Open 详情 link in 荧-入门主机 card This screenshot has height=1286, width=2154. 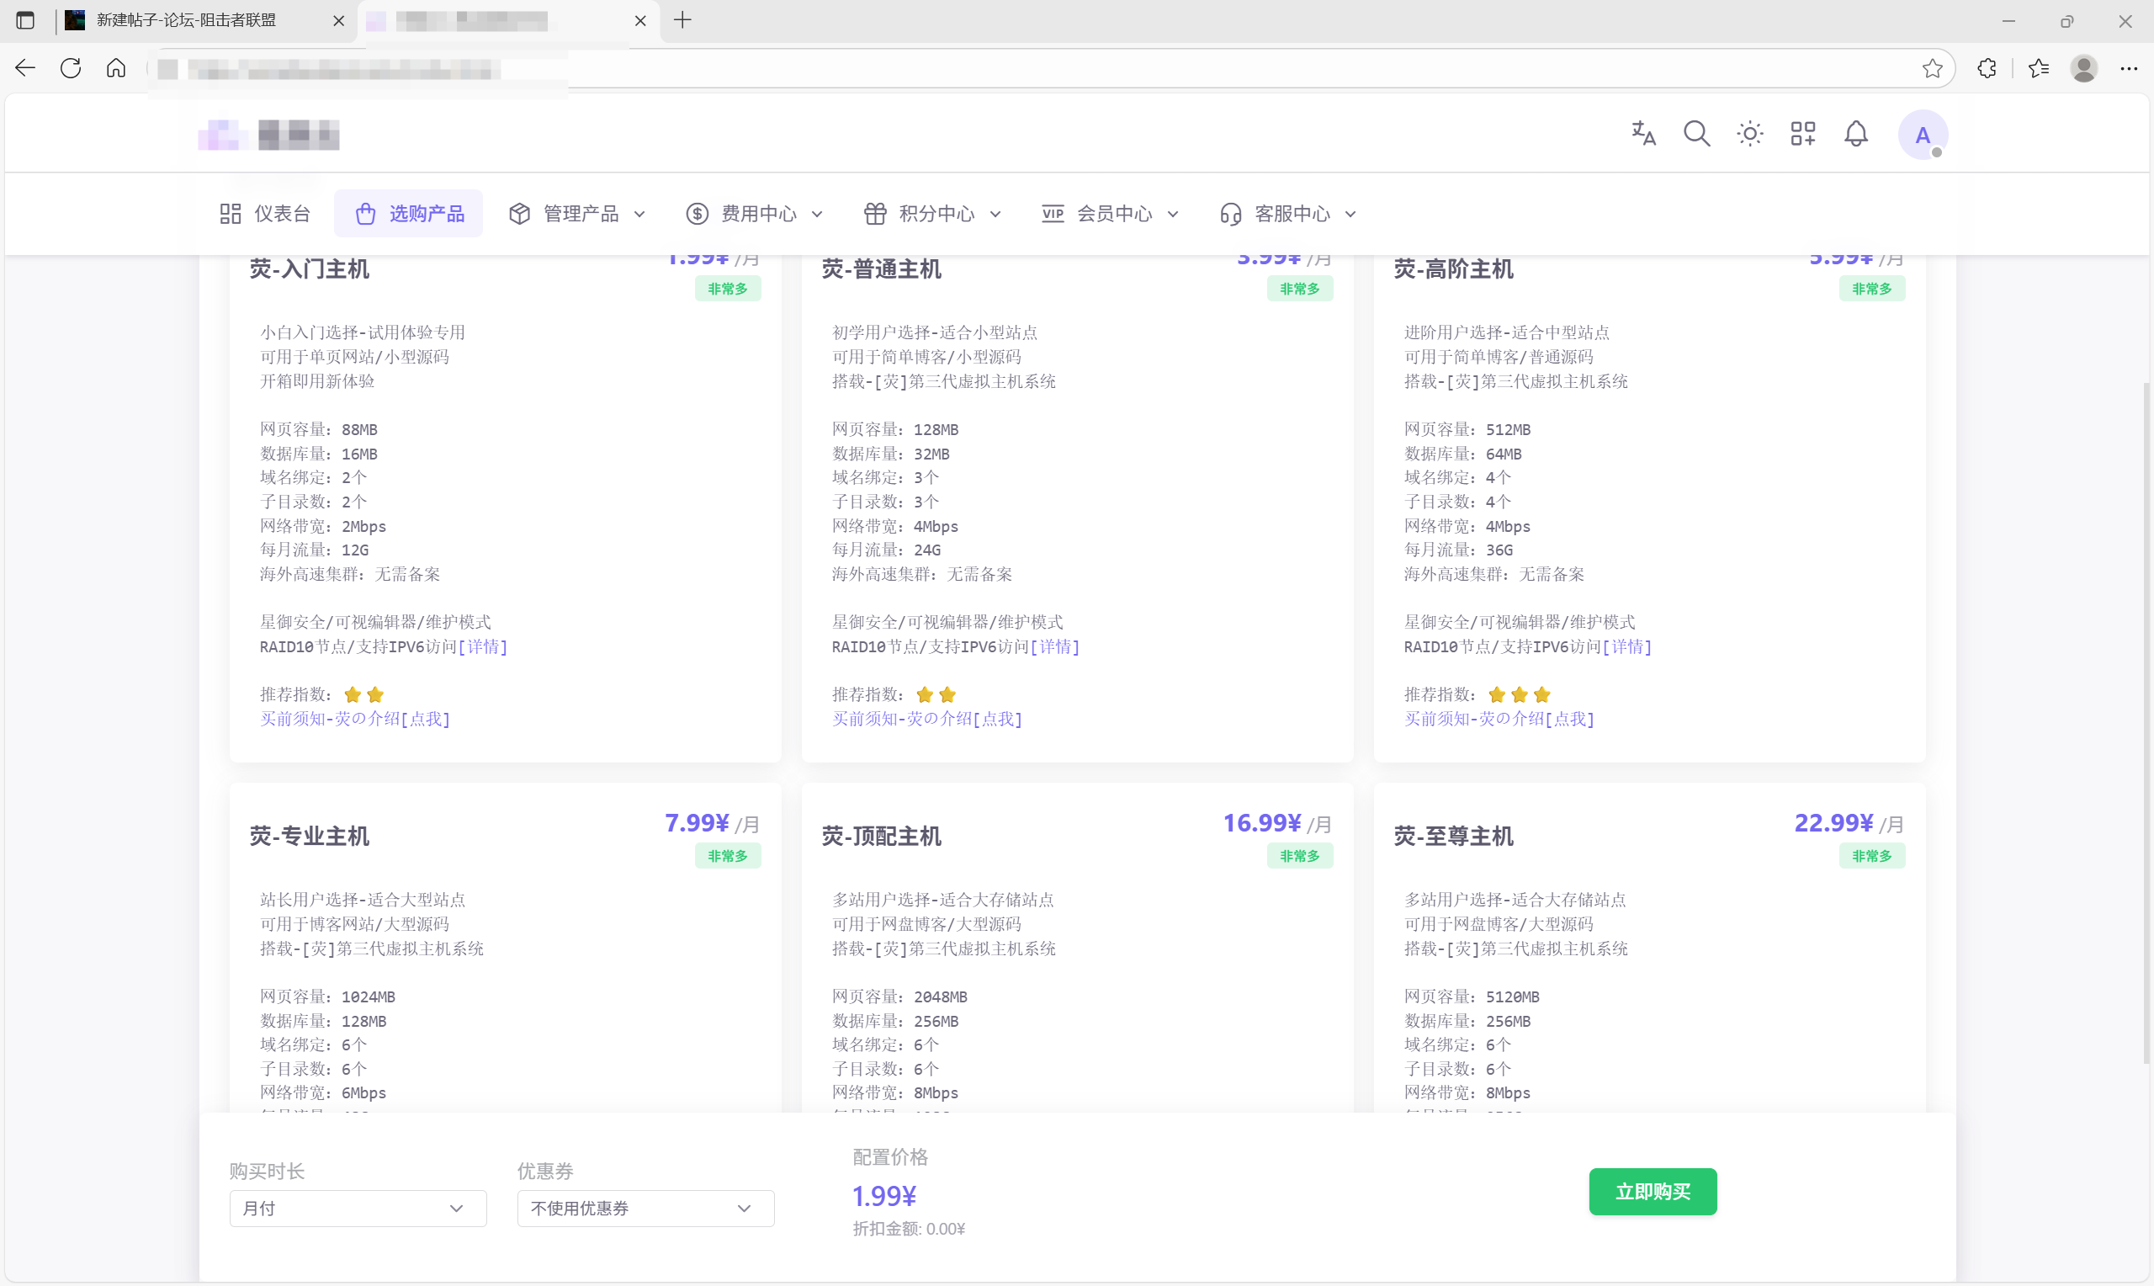click(x=483, y=646)
